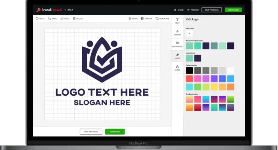Open the logo Preview
The width and height of the screenshot is (278, 150).
tap(189, 10)
